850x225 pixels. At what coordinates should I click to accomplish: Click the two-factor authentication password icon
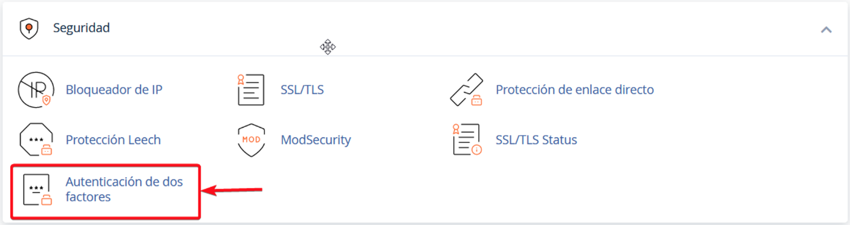[37, 190]
